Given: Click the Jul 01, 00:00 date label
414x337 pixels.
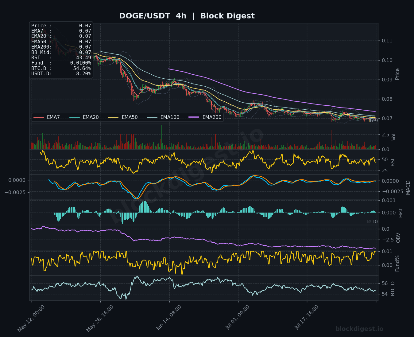Looking at the screenshot, I should 238,318.
